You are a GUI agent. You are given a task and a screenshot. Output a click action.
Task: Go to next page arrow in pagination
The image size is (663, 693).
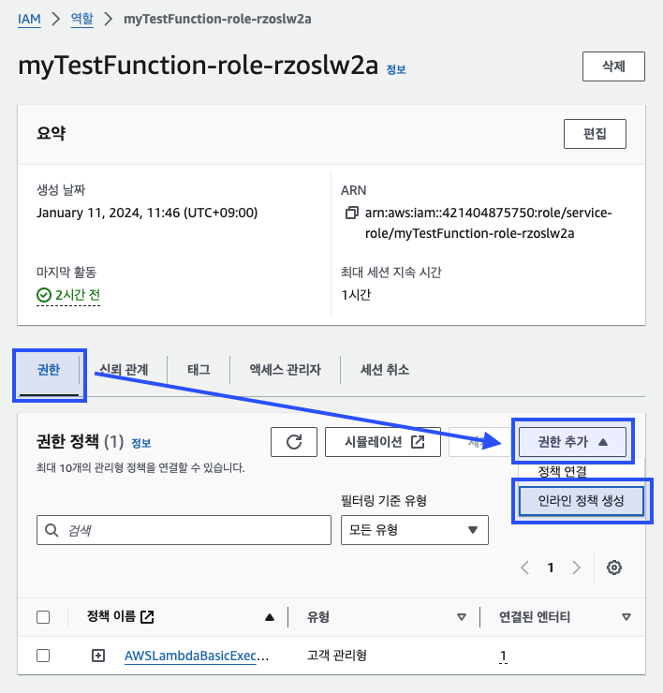[576, 567]
